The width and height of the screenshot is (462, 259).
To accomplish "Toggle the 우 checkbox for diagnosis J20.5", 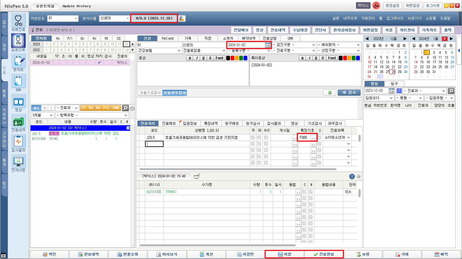I will coord(253,137).
